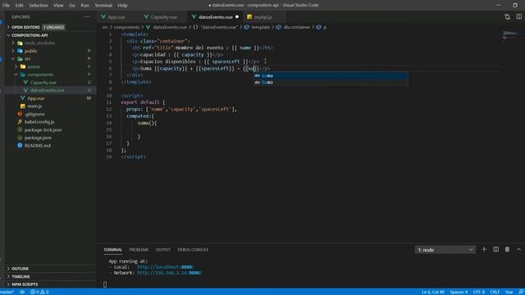
Task: Open the Selection menu
Action: click(x=39, y=5)
